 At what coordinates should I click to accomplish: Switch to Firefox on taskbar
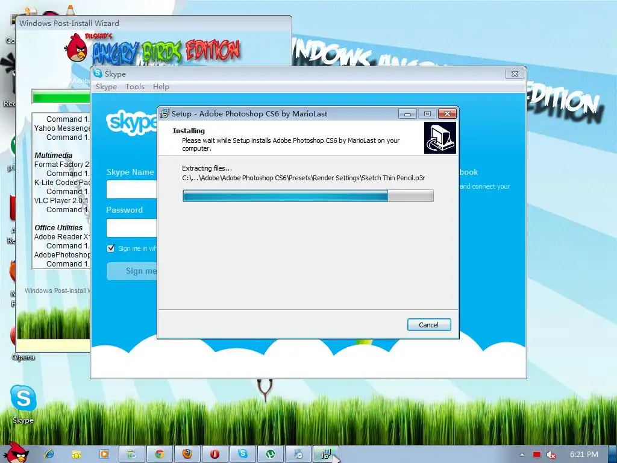[x=187, y=454]
